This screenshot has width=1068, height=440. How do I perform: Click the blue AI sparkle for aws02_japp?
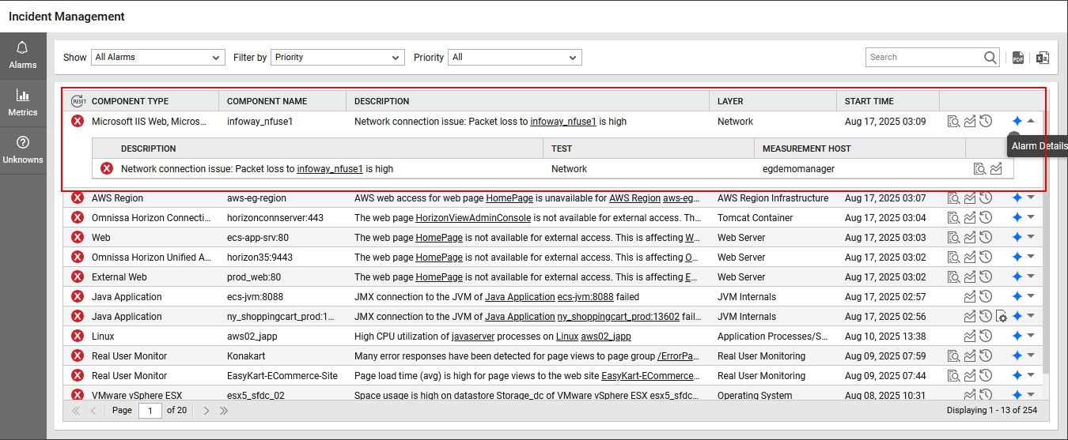click(1017, 337)
